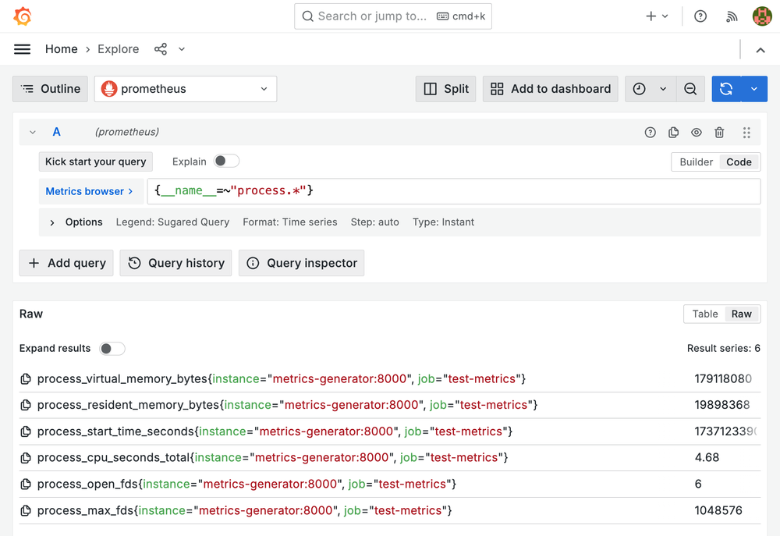Open the news feed RSS icon
This screenshot has height=536, width=780.
[732, 16]
